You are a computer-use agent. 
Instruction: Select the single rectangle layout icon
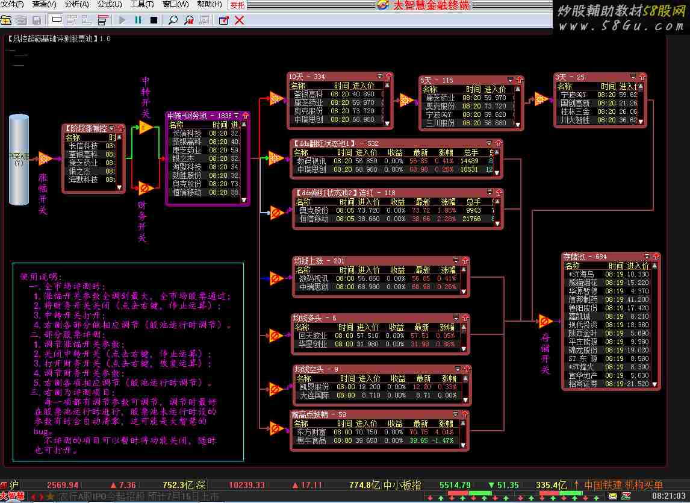57,20
